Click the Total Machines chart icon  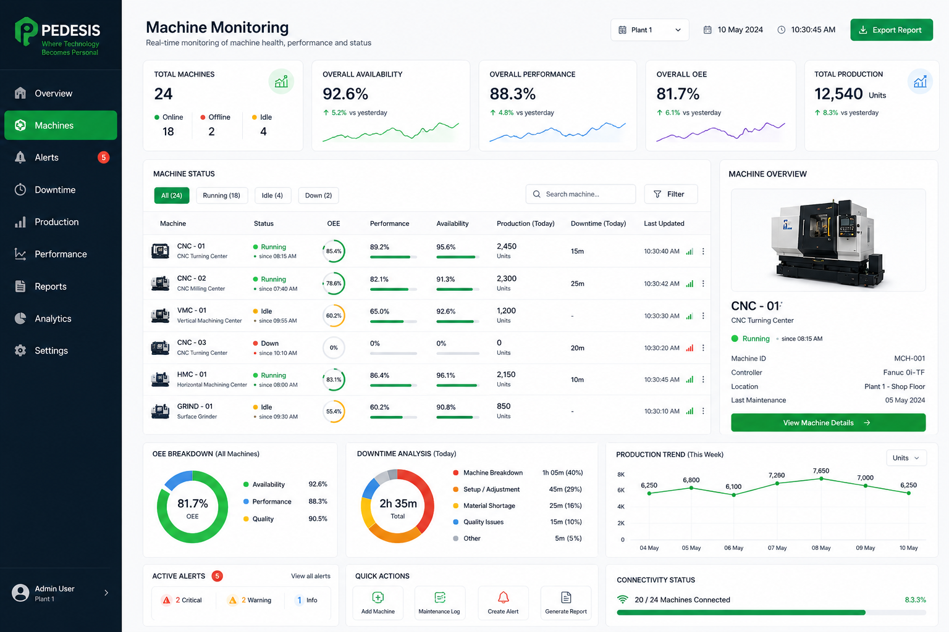point(281,81)
